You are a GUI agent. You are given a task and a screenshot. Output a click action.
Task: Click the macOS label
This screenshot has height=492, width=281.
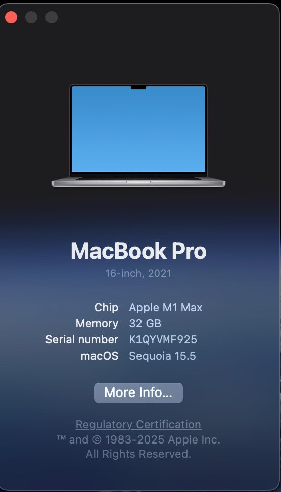click(x=100, y=356)
